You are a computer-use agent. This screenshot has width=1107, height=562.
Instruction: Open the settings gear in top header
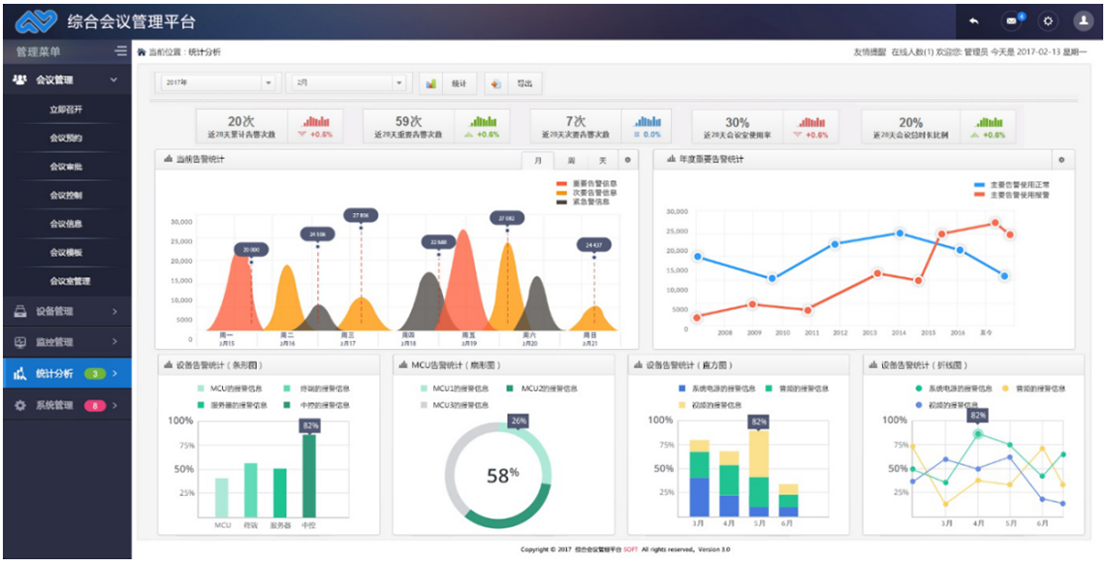pyautogui.click(x=1048, y=20)
